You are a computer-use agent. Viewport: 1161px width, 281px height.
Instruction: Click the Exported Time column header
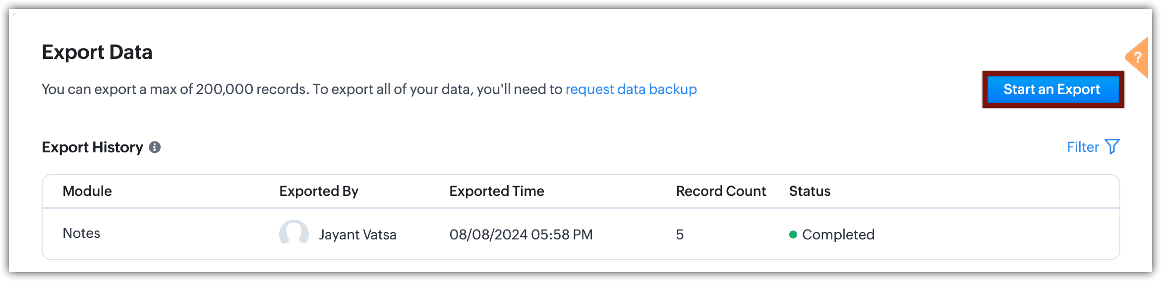(x=497, y=191)
